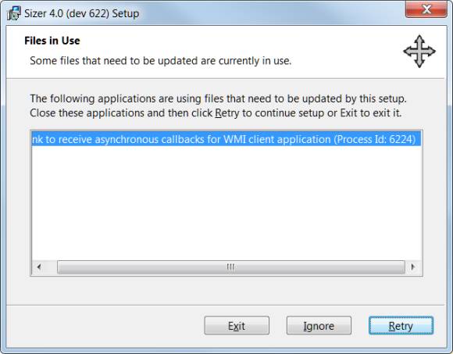Choose Ignore to skip files in use

pos(319,326)
